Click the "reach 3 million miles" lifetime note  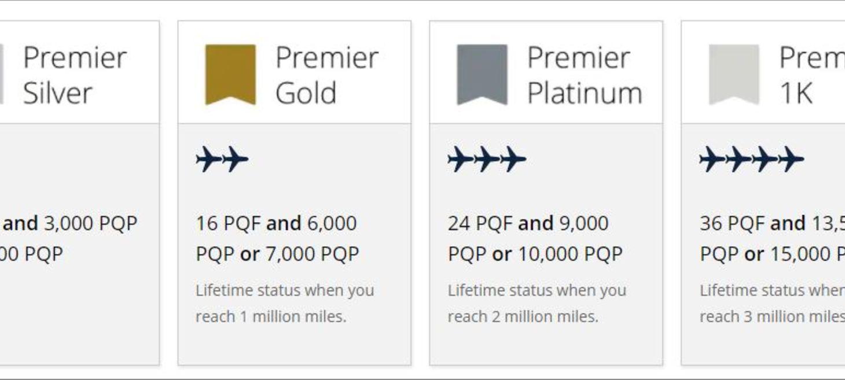point(772,316)
